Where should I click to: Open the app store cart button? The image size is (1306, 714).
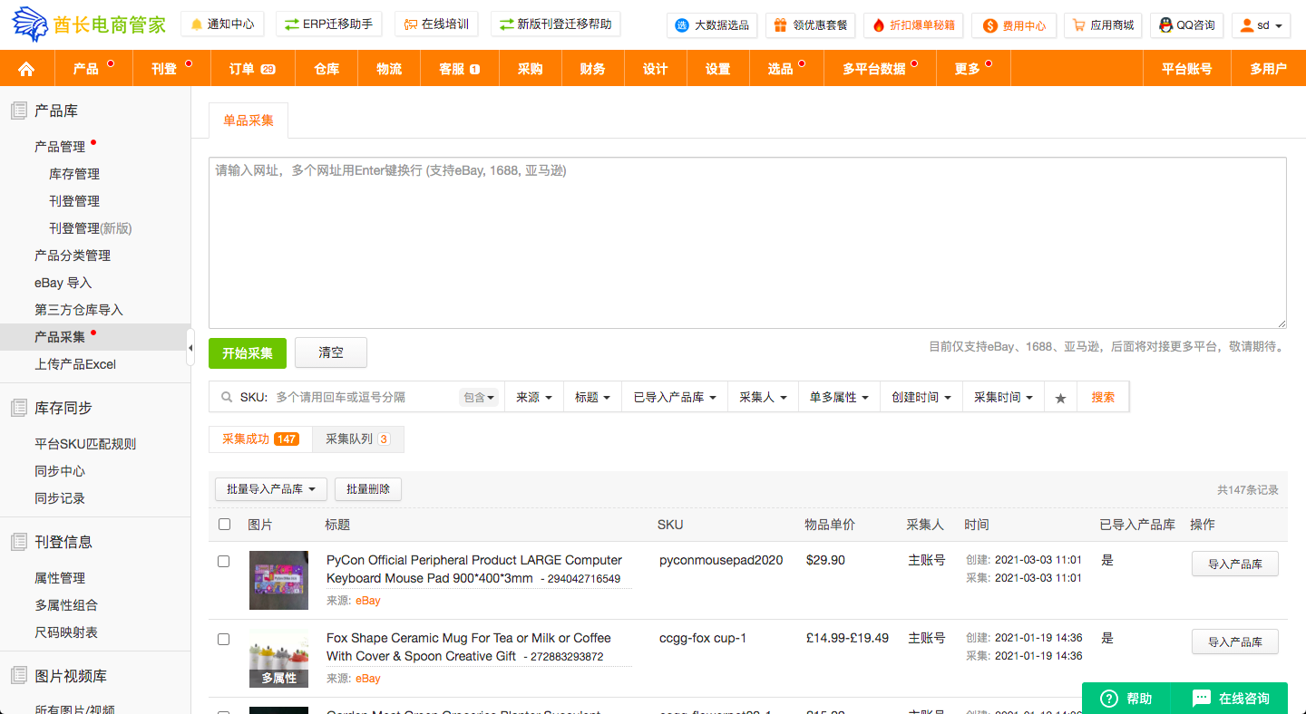click(x=1103, y=25)
